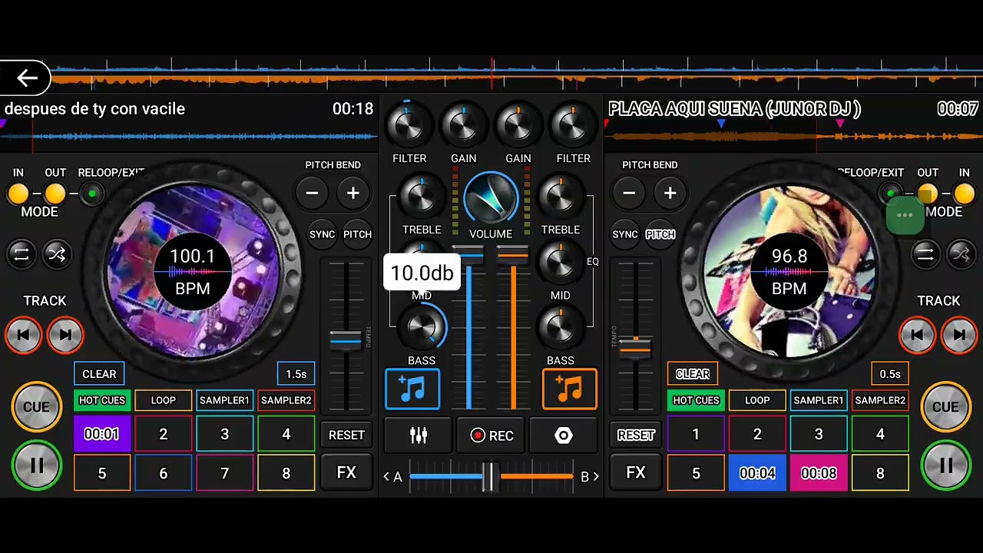This screenshot has width=983, height=553.
Task: Set hot cue pad 6 on left deck
Action: pyautogui.click(x=163, y=473)
